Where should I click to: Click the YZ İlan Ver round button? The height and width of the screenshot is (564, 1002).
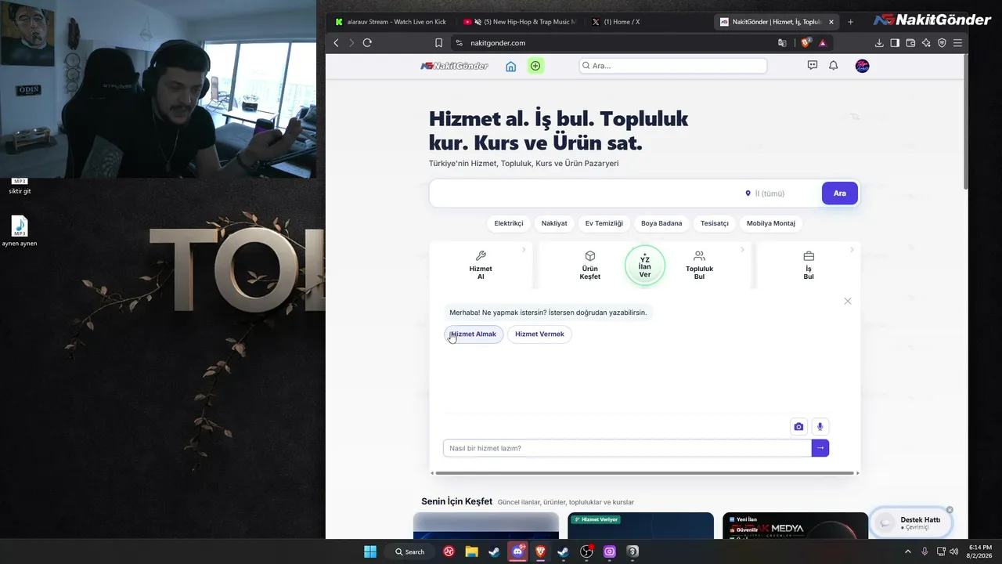tap(645, 266)
